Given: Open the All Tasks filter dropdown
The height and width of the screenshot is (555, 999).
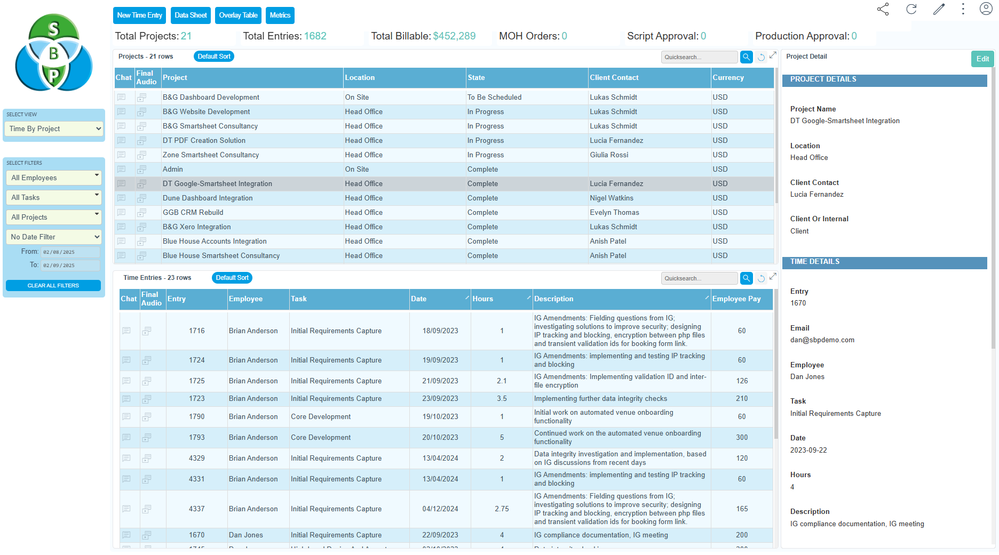Looking at the screenshot, I should coord(53,197).
